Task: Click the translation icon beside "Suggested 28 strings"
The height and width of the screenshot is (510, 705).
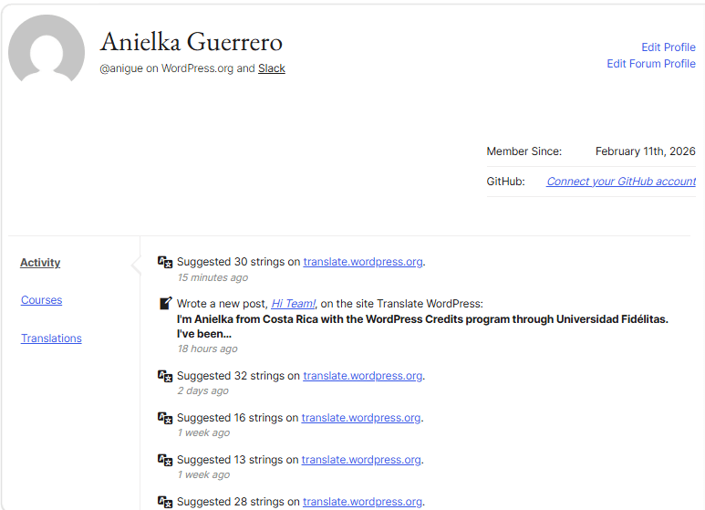Action: coord(165,502)
